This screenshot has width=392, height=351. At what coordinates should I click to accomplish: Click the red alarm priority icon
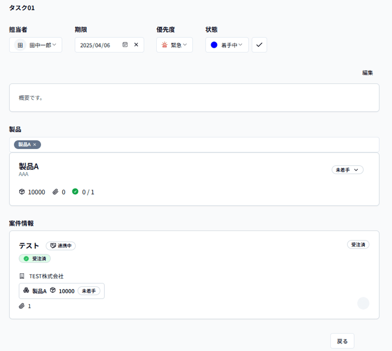(x=164, y=45)
